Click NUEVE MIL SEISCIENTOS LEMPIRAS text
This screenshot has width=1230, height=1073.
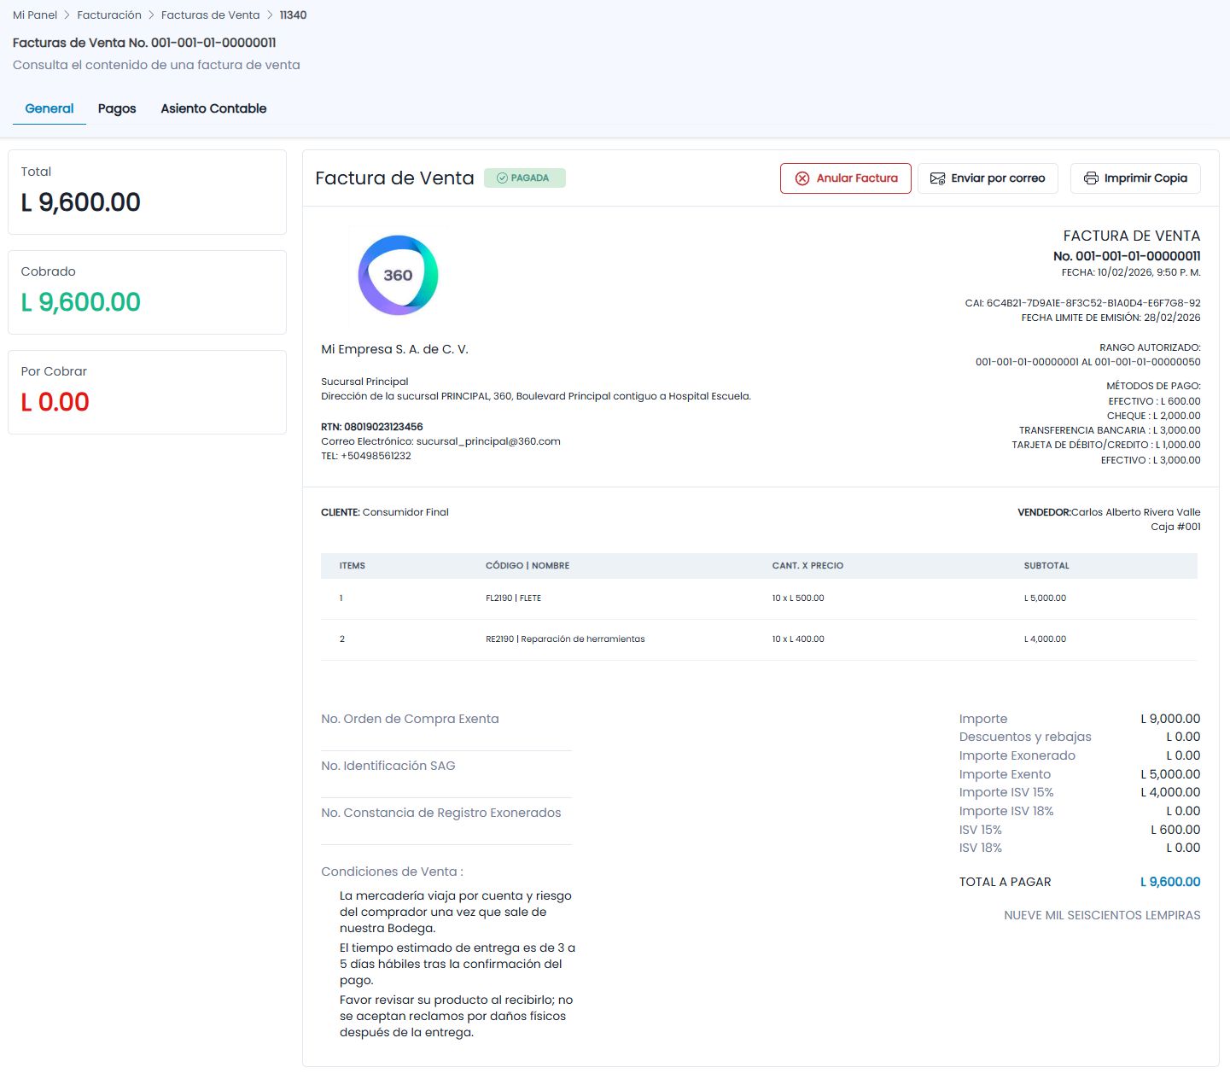point(1102,915)
